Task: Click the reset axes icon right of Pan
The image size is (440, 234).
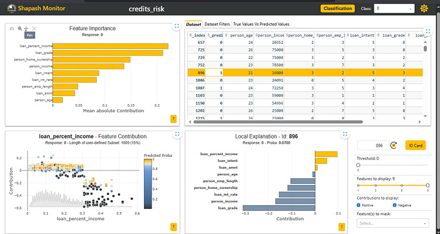Action: 34,29
